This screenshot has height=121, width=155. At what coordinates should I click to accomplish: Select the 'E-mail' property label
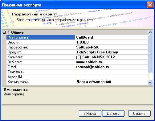point(41,67)
